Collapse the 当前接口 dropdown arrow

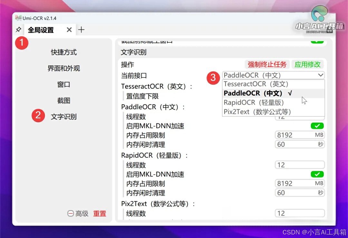point(321,75)
